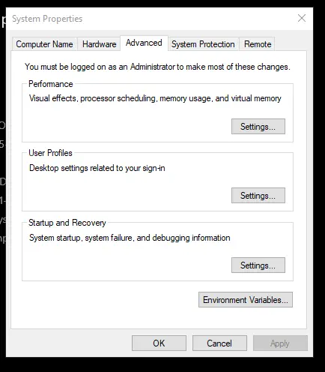This screenshot has width=325, height=372.
Task: Go to the System Protection tab
Action: (203, 44)
